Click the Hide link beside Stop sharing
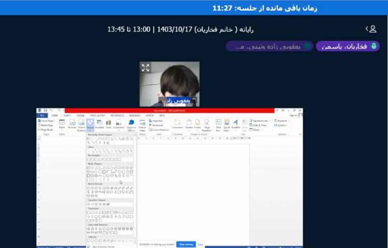This screenshot has height=248, width=388. 200,244
